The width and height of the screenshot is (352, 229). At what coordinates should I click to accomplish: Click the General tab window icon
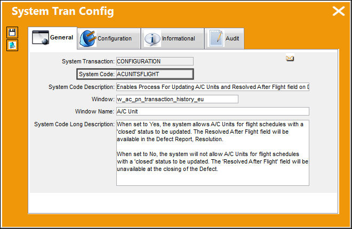pyautogui.click(x=41, y=38)
